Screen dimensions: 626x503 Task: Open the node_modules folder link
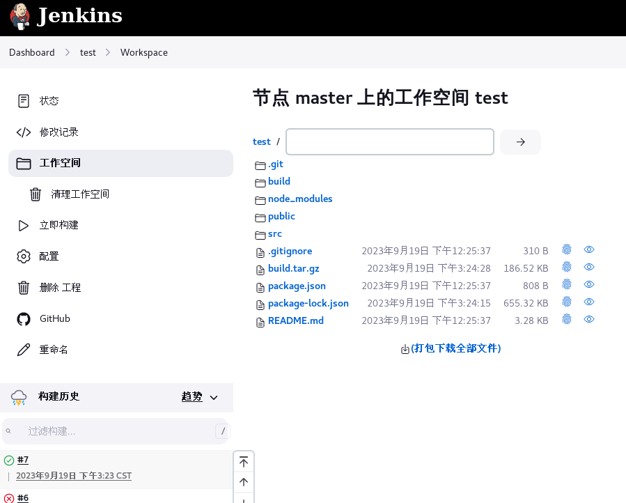pos(300,199)
